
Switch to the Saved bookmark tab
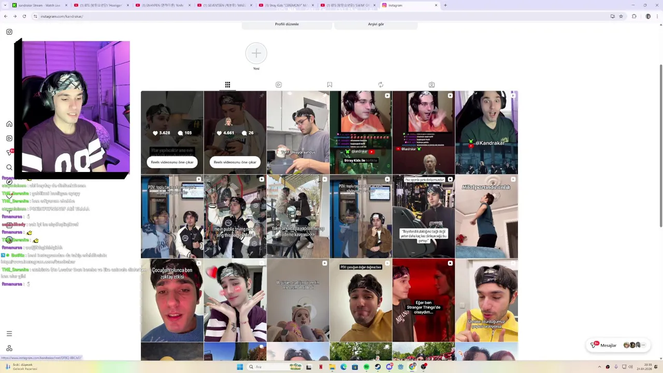[329, 84]
